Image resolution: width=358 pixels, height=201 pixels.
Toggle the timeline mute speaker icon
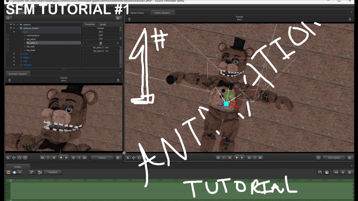click(x=343, y=173)
